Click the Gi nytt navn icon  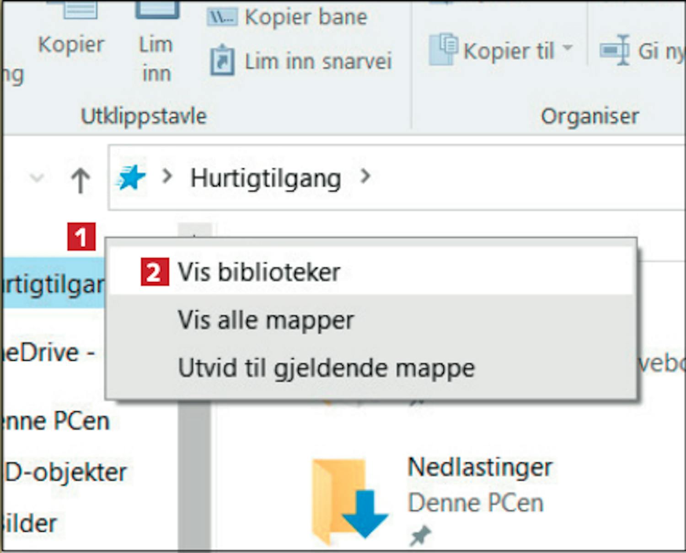(615, 49)
